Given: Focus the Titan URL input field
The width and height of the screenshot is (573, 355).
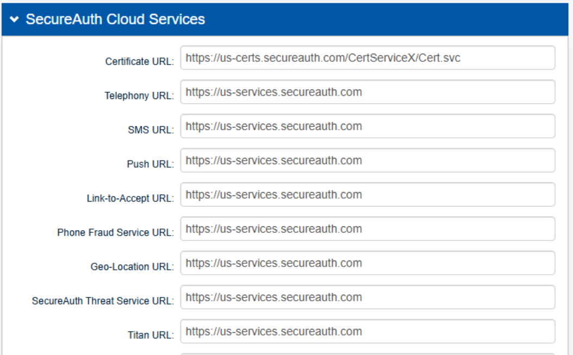Looking at the screenshot, I should coord(368,331).
